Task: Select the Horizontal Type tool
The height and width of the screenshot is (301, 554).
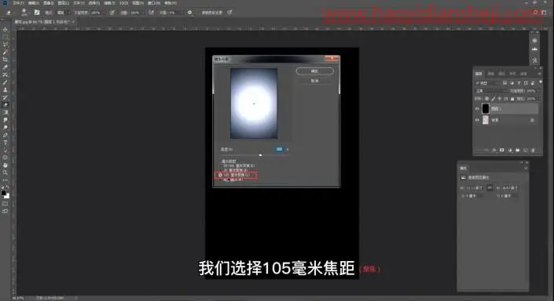Action: (x=6, y=143)
